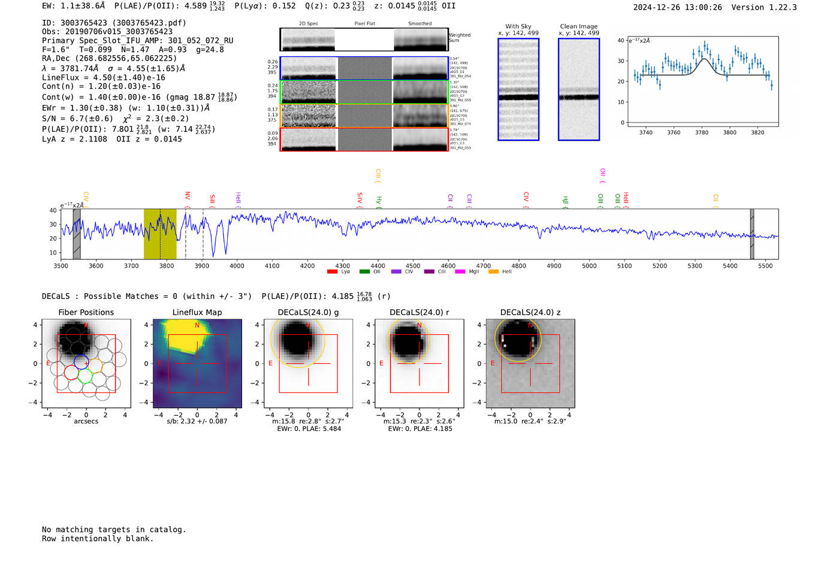
Task: Open the green-bordered fiber 2D spectrum row
Action: tap(364, 92)
